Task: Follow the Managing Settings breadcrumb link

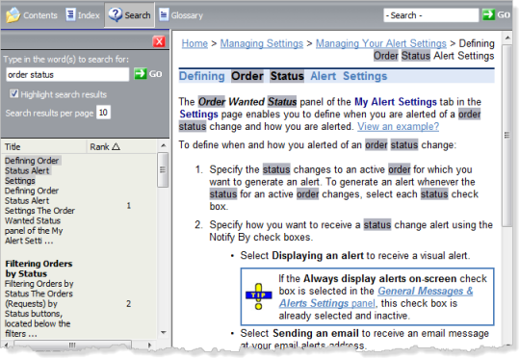Action: (x=262, y=43)
